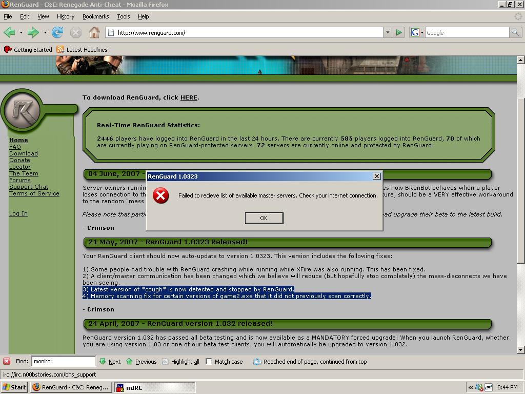This screenshot has width=525, height=394.
Task: Click the Reload page icon
Action: pyautogui.click(x=57, y=32)
